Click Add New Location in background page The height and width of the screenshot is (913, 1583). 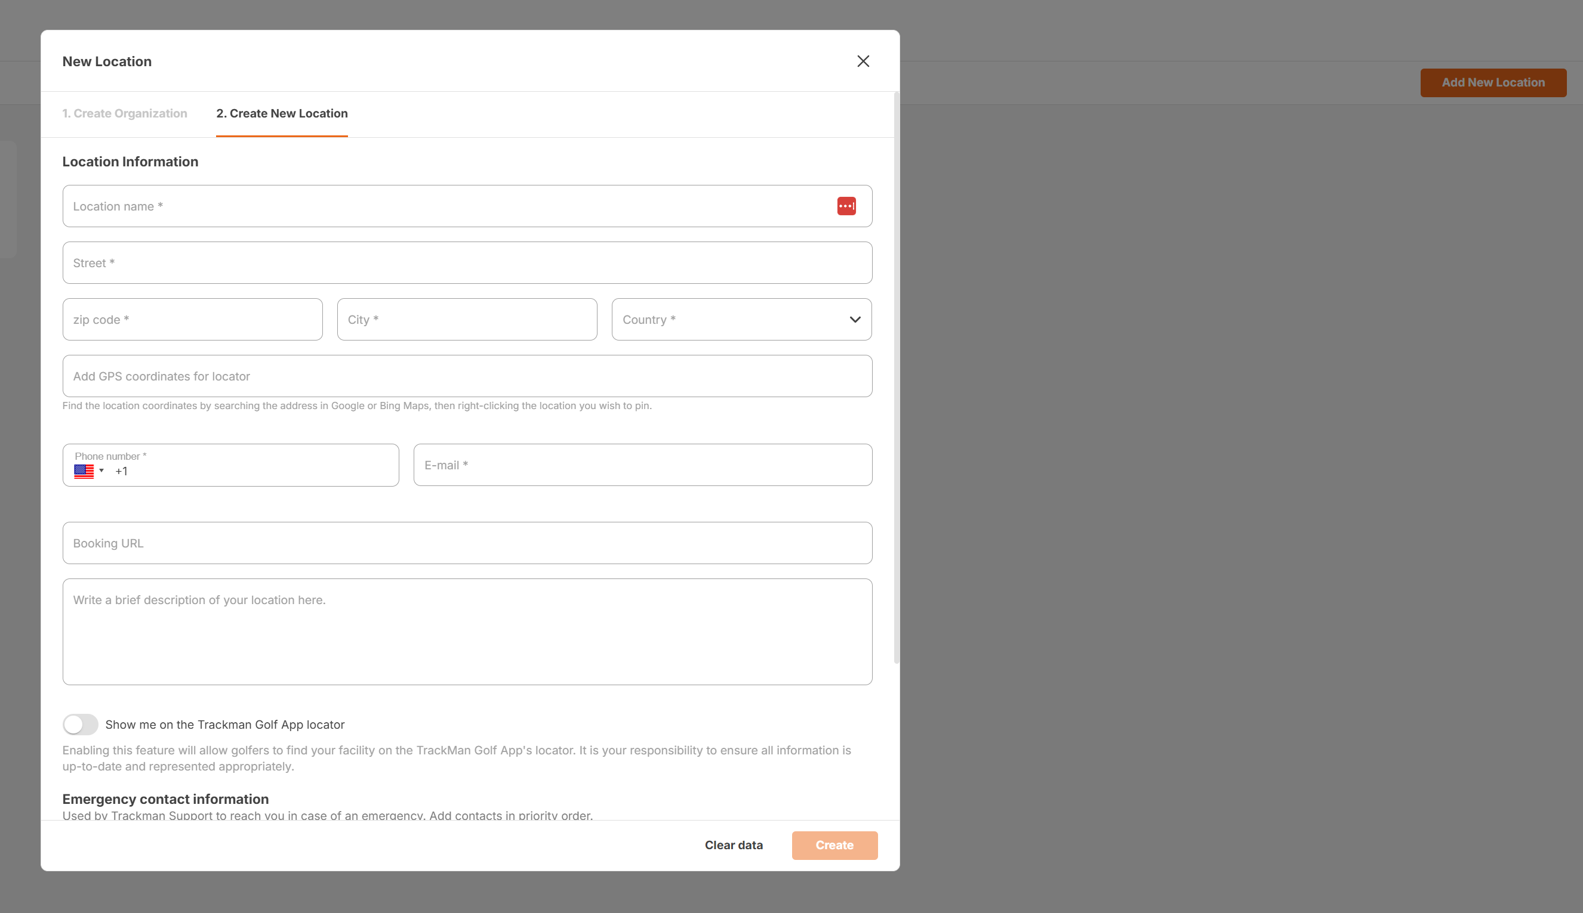tap(1493, 82)
